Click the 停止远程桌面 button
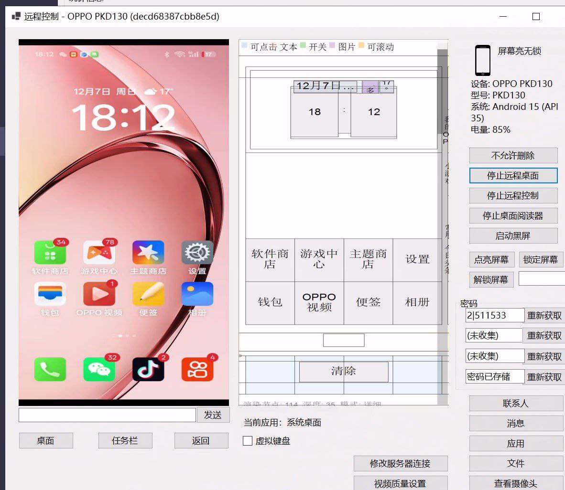This screenshot has width=565, height=490. [513, 175]
